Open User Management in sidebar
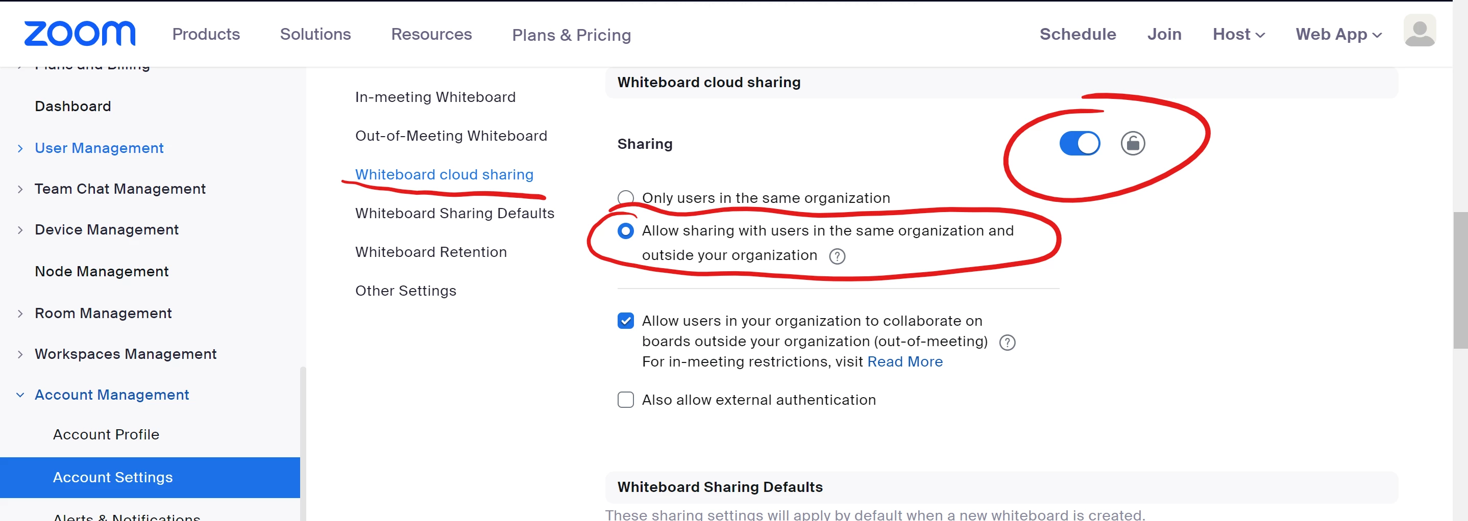The image size is (1468, 521). 99,148
